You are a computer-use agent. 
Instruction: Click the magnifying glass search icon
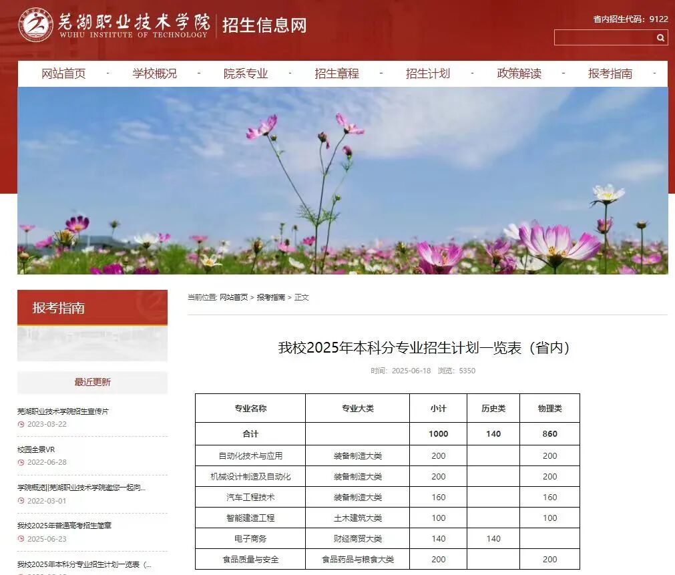(x=660, y=38)
